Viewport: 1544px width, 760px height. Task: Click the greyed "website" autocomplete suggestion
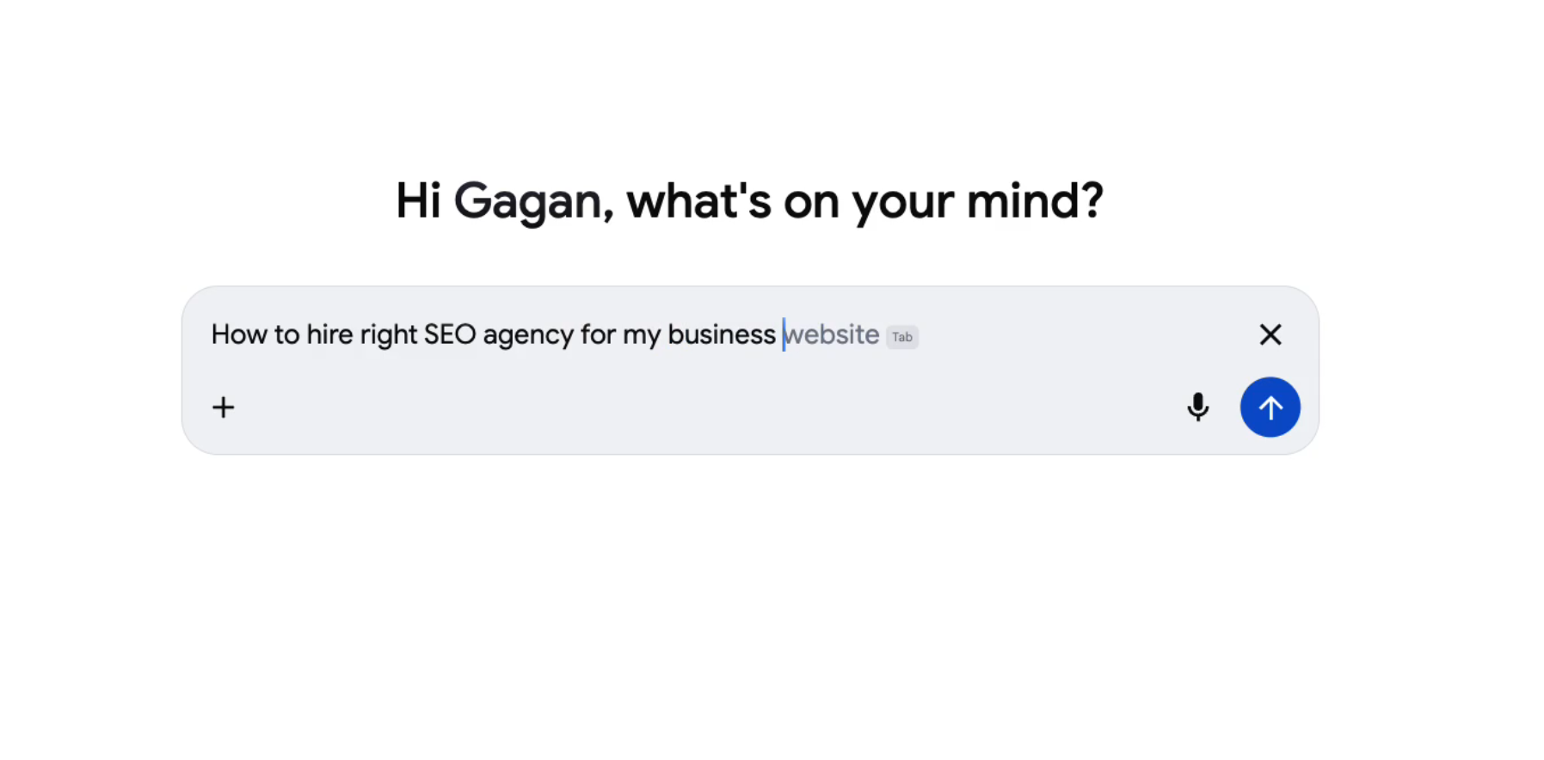point(833,334)
